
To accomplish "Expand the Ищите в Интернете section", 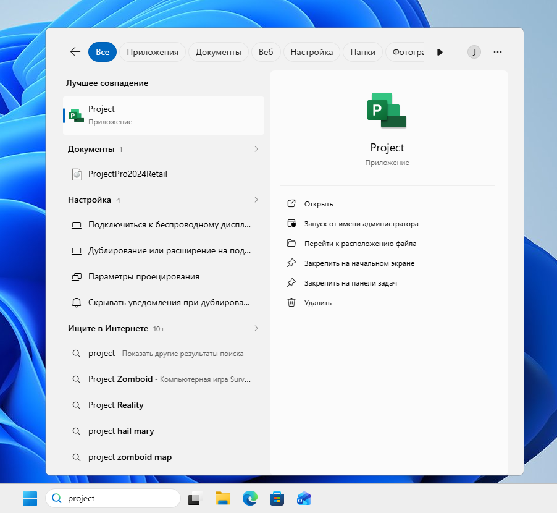I will tap(256, 328).
